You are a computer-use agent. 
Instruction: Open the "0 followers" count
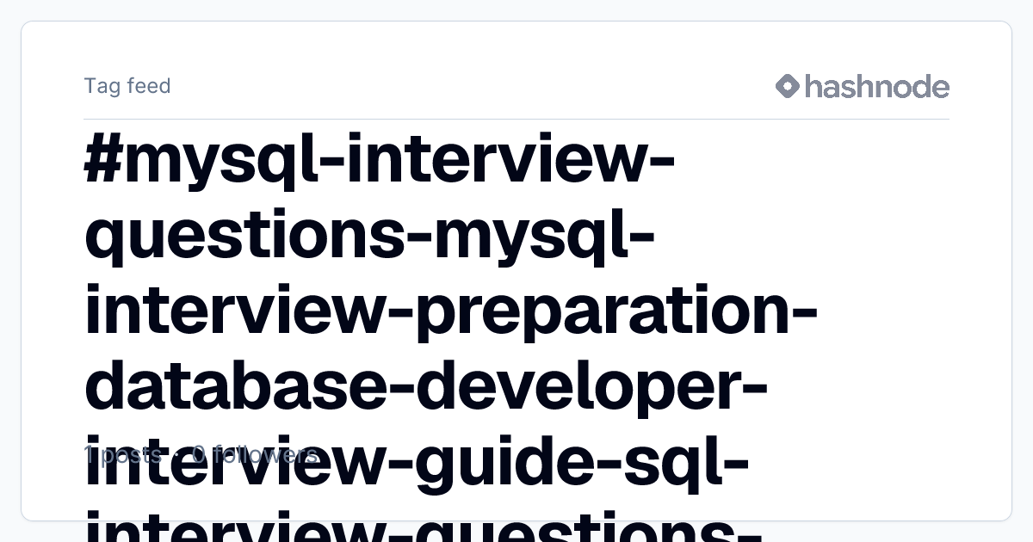click(255, 454)
